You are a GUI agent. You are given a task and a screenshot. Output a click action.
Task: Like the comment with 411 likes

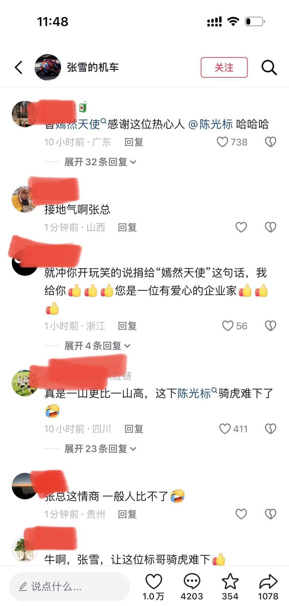(x=233, y=429)
